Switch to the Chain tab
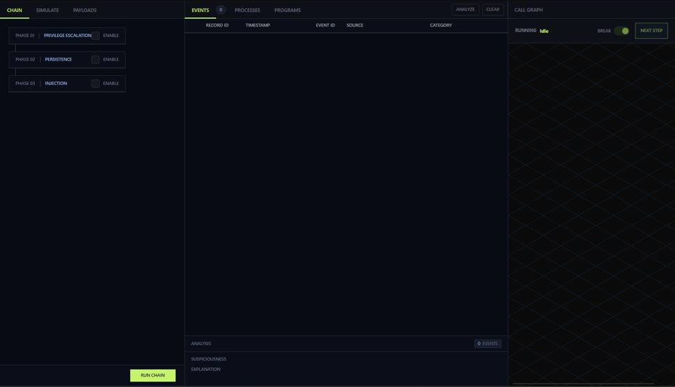This screenshot has height=387, width=675. 14,10
